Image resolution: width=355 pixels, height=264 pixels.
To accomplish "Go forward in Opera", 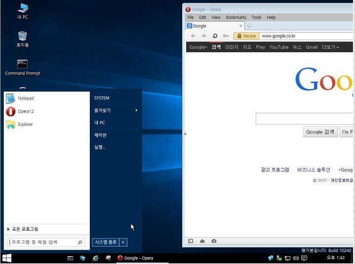I will pos(204,36).
